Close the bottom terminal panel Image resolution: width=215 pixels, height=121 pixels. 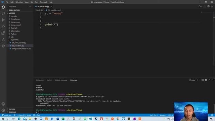[212, 80]
